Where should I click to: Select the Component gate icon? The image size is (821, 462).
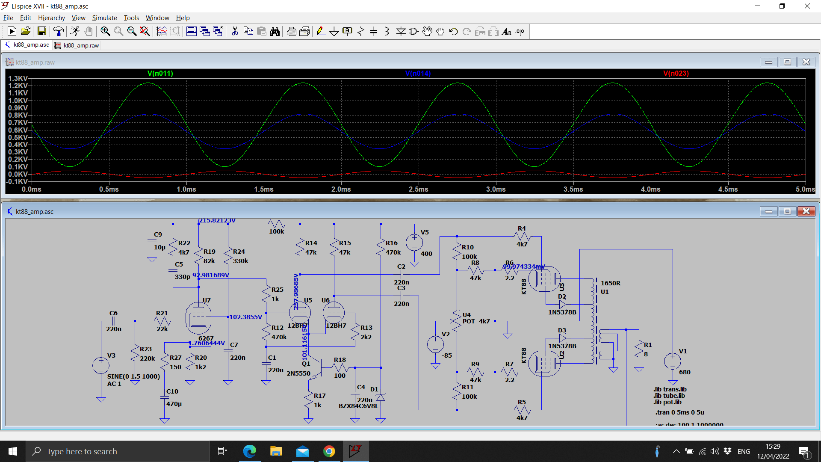pos(414,31)
